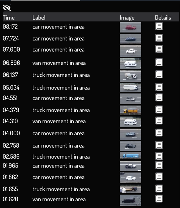180x208 pixels.
Task: Open the red car thumbnail at 08.172
Action: click(x=130, y=27)
